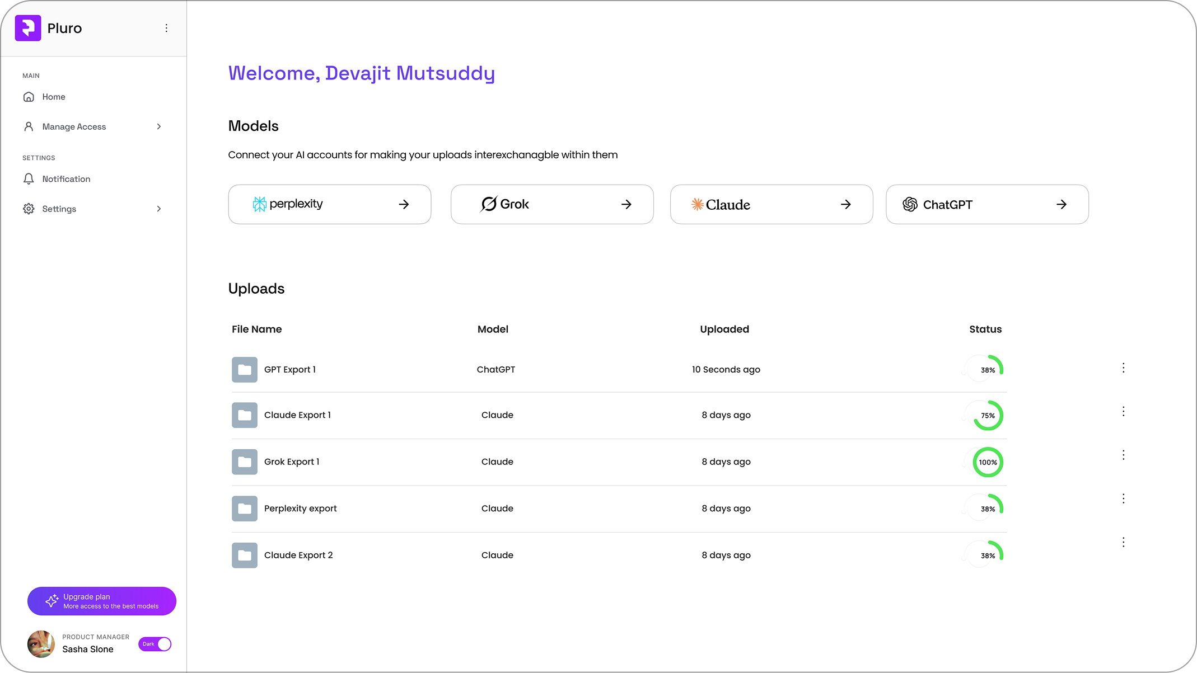Click the Grok model icon
Viewport: 1197px width, 673px height.
[x=487, y=204]
